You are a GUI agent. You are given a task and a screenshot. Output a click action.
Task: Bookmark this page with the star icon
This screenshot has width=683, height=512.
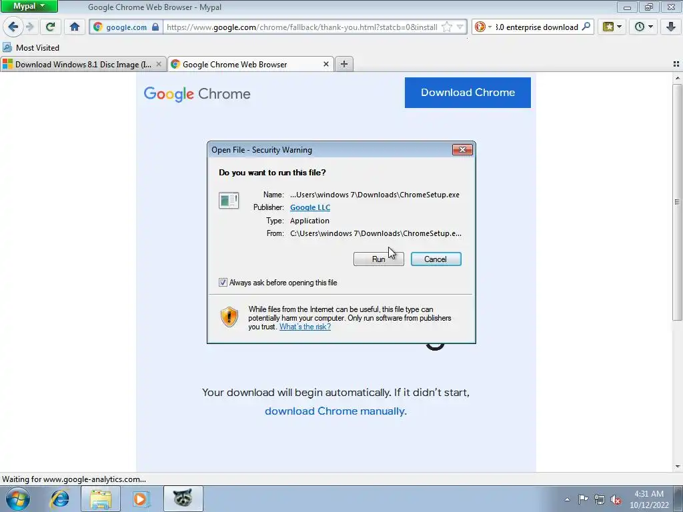click(447, 27)
